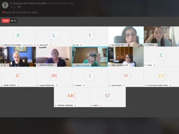
Task: Open Liliana Luna Aguirre video tile
Action: click(90, 57)
